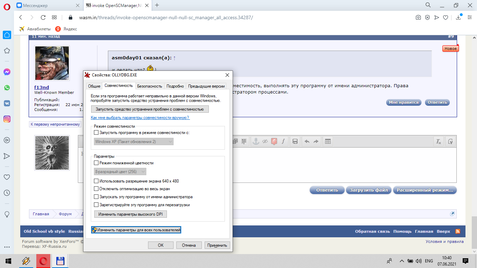Reload the page with refresh icon
Viewport: 477px width, 268px height.
tap(43, 17)
